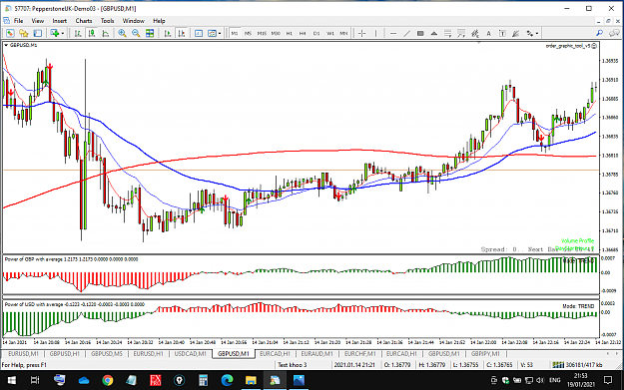Select the Trendline drawing tool
Screen dimensions: 624x390
tap(406, 33)
